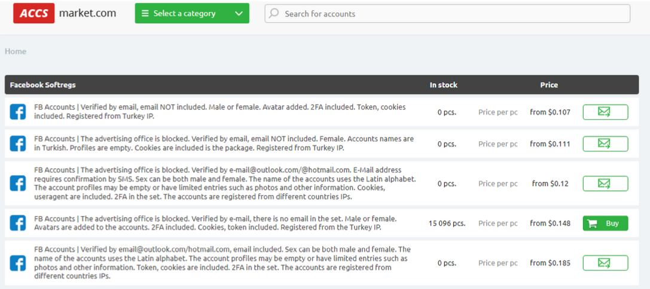
Task: Click Facebook icon for $0.111 listing
Action: coord(18,144)
